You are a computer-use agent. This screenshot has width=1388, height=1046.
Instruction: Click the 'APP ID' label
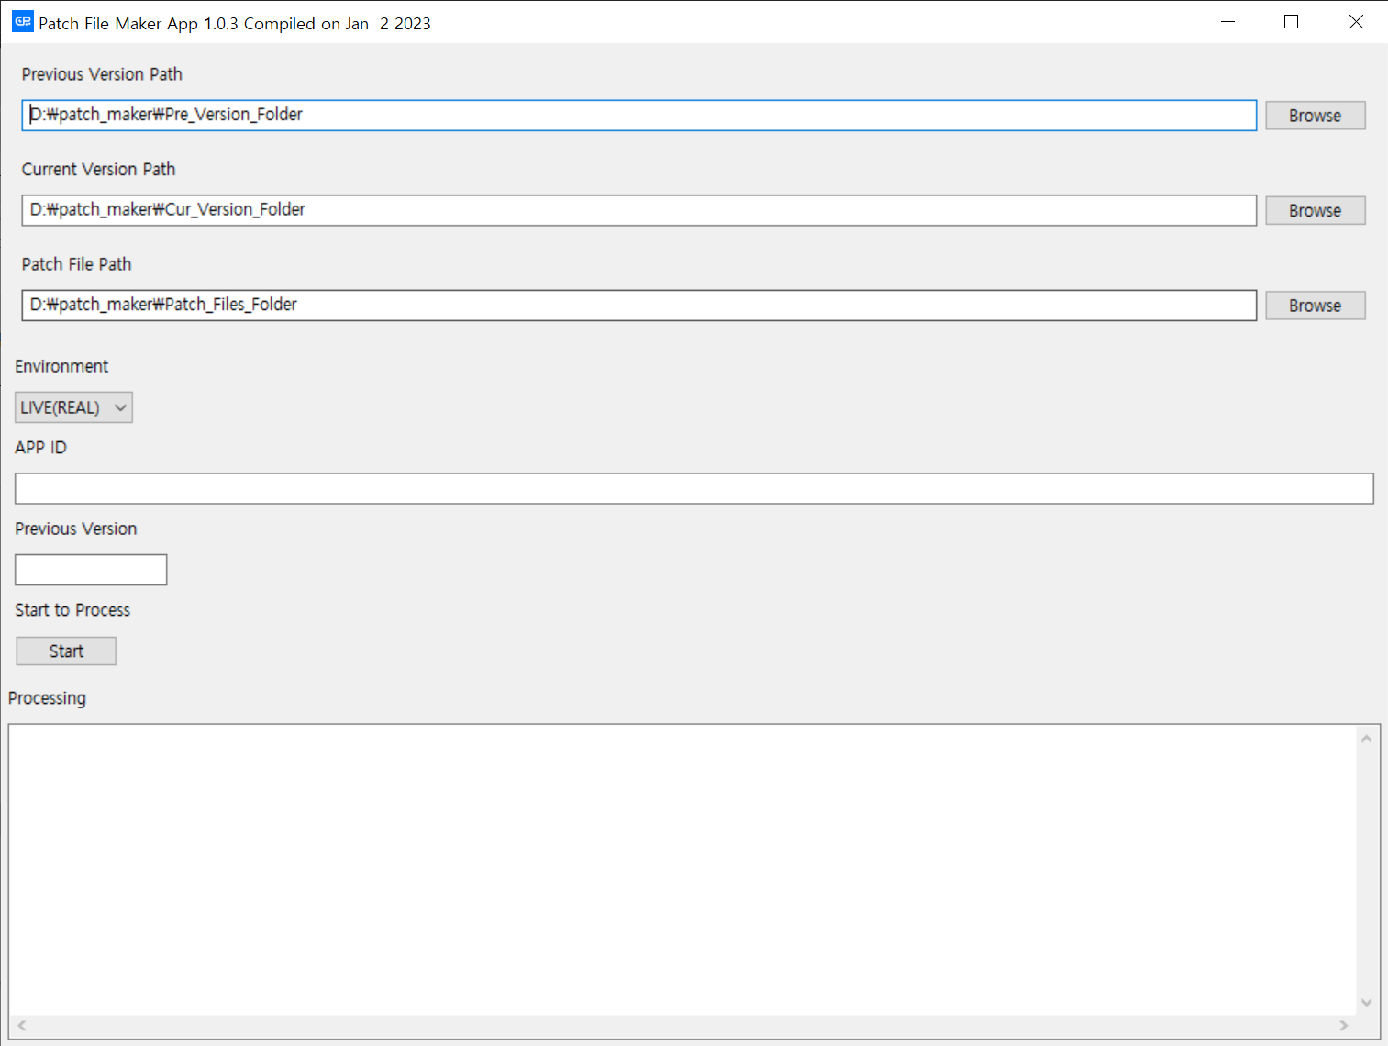(40, 448)
